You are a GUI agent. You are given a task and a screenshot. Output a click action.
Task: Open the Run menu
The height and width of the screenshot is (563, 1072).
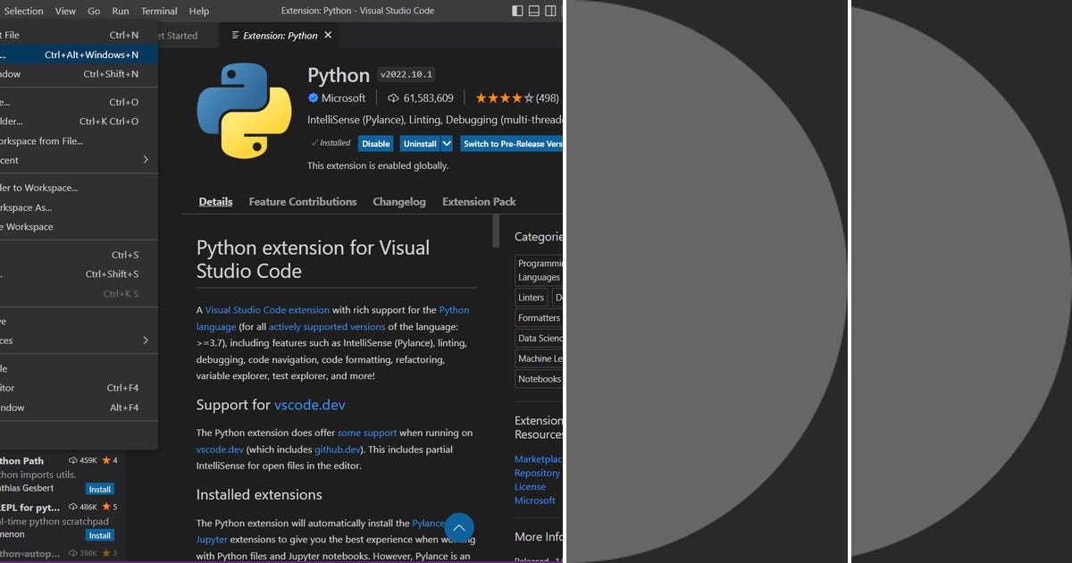click(x=121, y=11)
